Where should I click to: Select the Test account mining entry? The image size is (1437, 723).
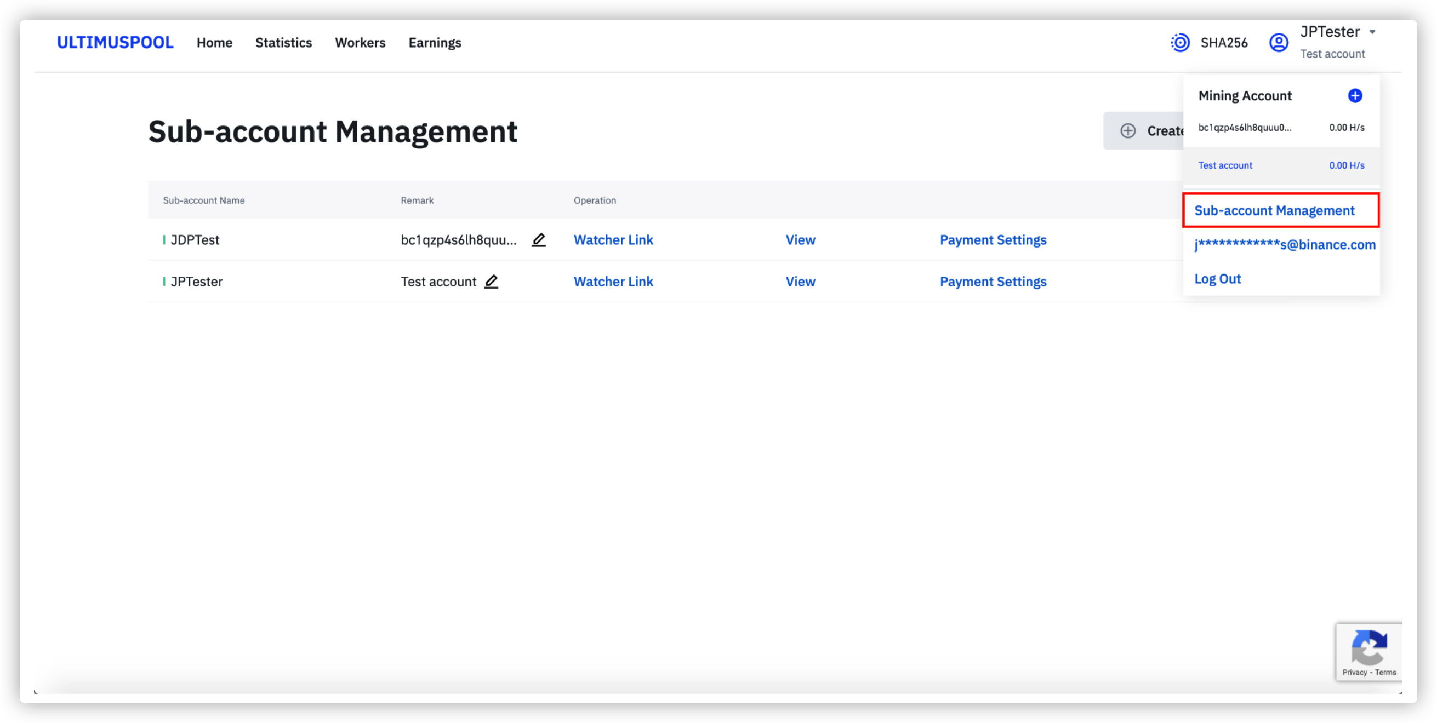tap(1281, 165)
